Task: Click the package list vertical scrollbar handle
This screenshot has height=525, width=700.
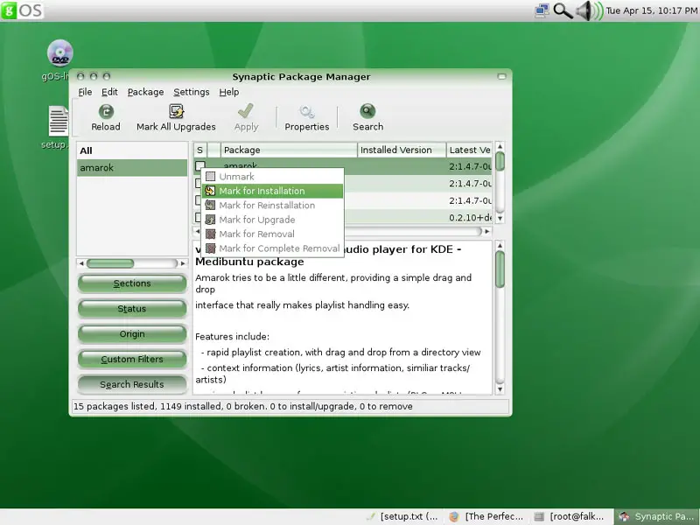Action: pos(500,161)
